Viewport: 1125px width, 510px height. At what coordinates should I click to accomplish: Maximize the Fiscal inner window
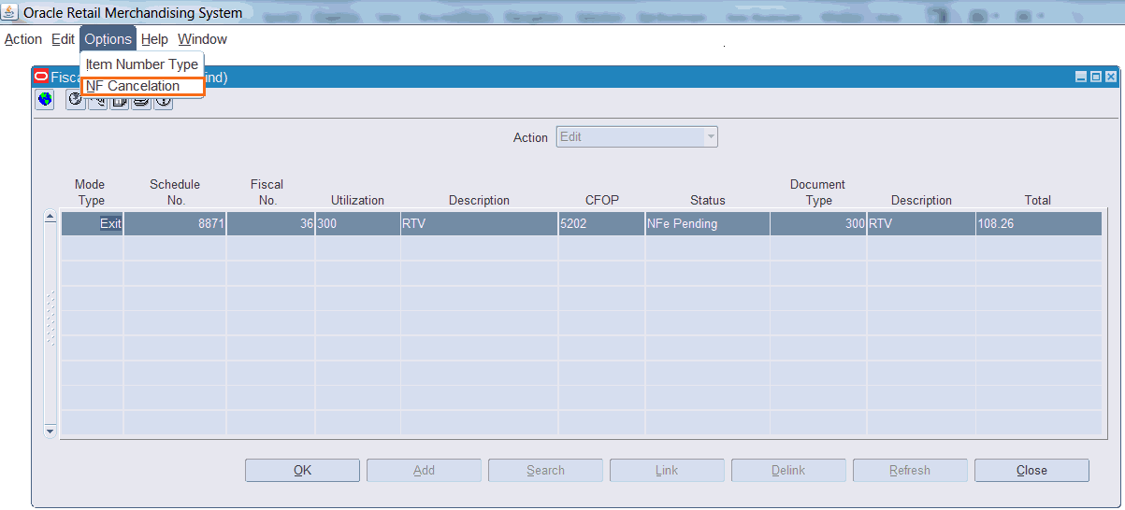click(1096, 78)
